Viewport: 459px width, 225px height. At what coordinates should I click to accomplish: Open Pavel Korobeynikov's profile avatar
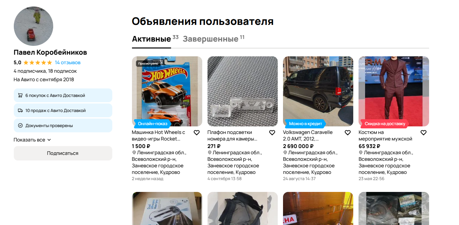33,26
